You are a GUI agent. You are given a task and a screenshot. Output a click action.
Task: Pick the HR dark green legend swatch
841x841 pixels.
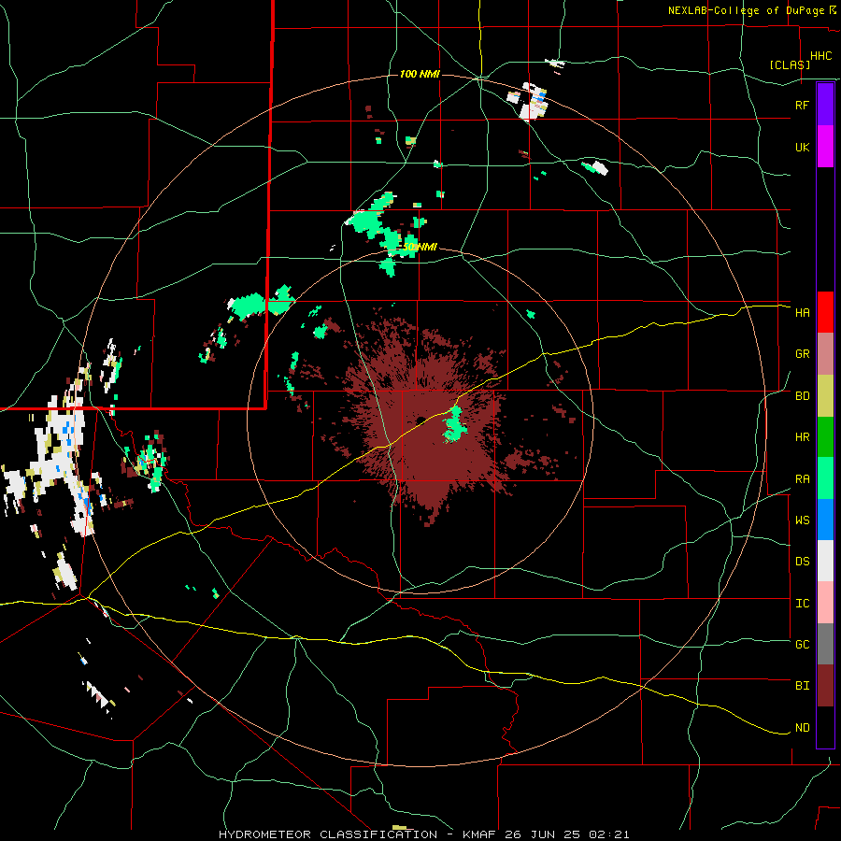point(825,437)
